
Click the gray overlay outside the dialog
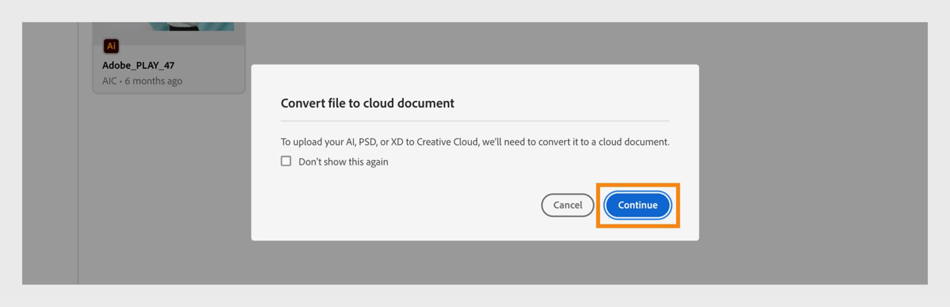point(816,148)
